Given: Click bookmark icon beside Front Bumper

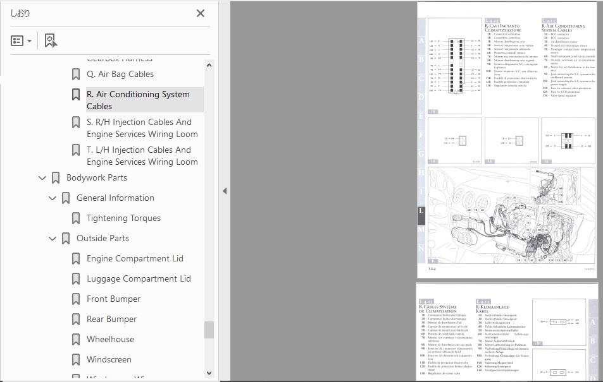Looking at the screenshot, I should (x=76, y=299).
